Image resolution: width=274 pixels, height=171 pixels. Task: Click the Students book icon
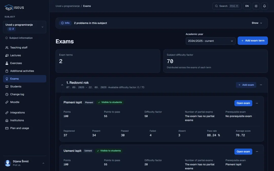tap(7, 87)
